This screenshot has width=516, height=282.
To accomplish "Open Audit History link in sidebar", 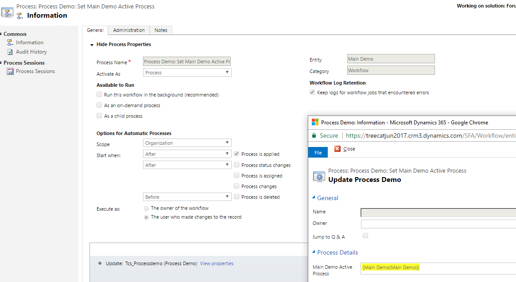I will pyautogui.click(x=31, y=52).
